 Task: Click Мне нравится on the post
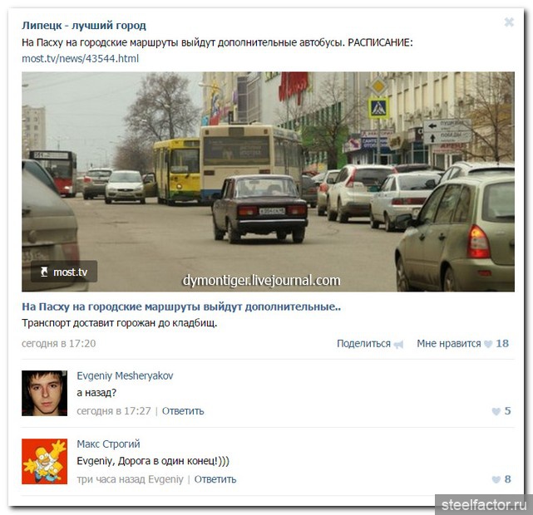point(449,344)
